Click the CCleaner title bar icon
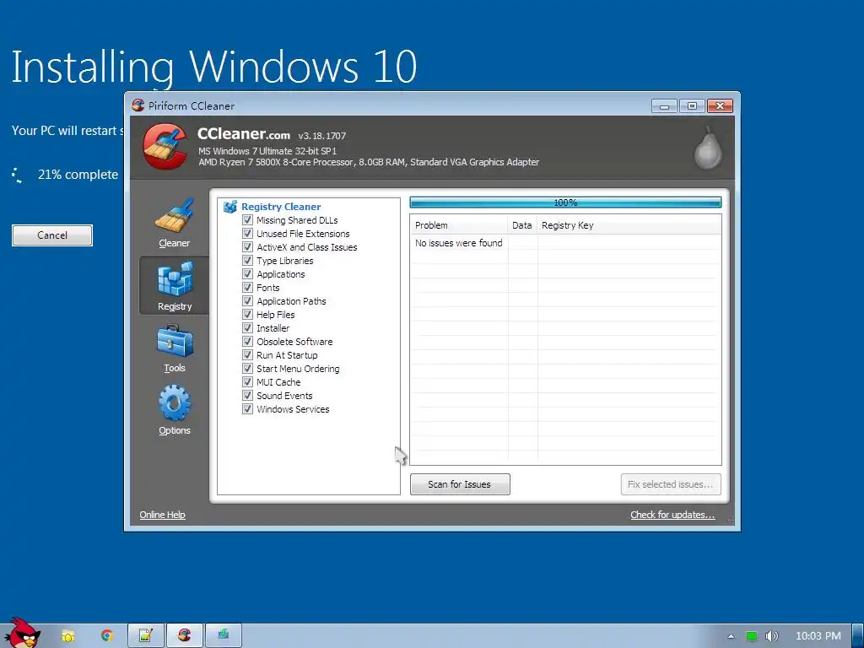Screen dimensions: 864x648 pyautogui.click(x=138, y=105)
